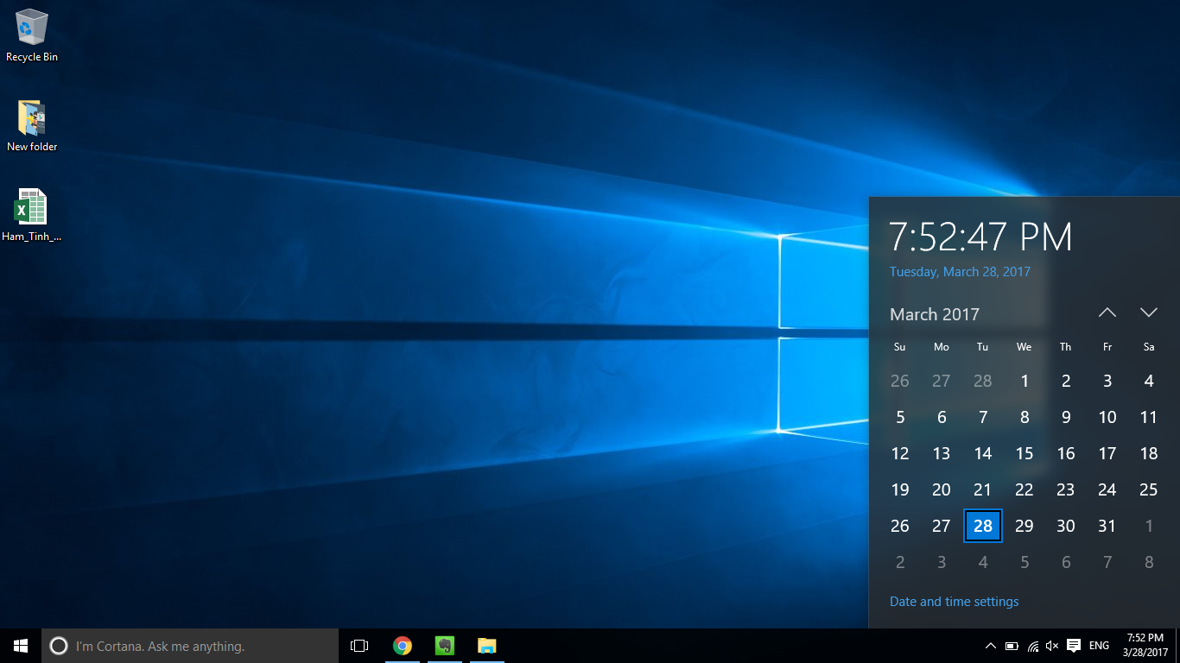Launch Evernote from the taskbar
Screen dimensions: 1180x663
[444, 646]
